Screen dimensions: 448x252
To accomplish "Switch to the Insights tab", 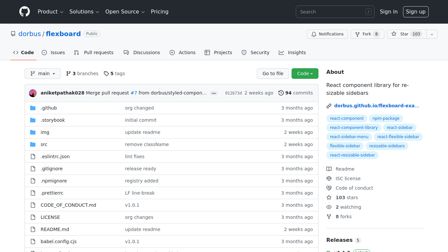I will point(292,52).
